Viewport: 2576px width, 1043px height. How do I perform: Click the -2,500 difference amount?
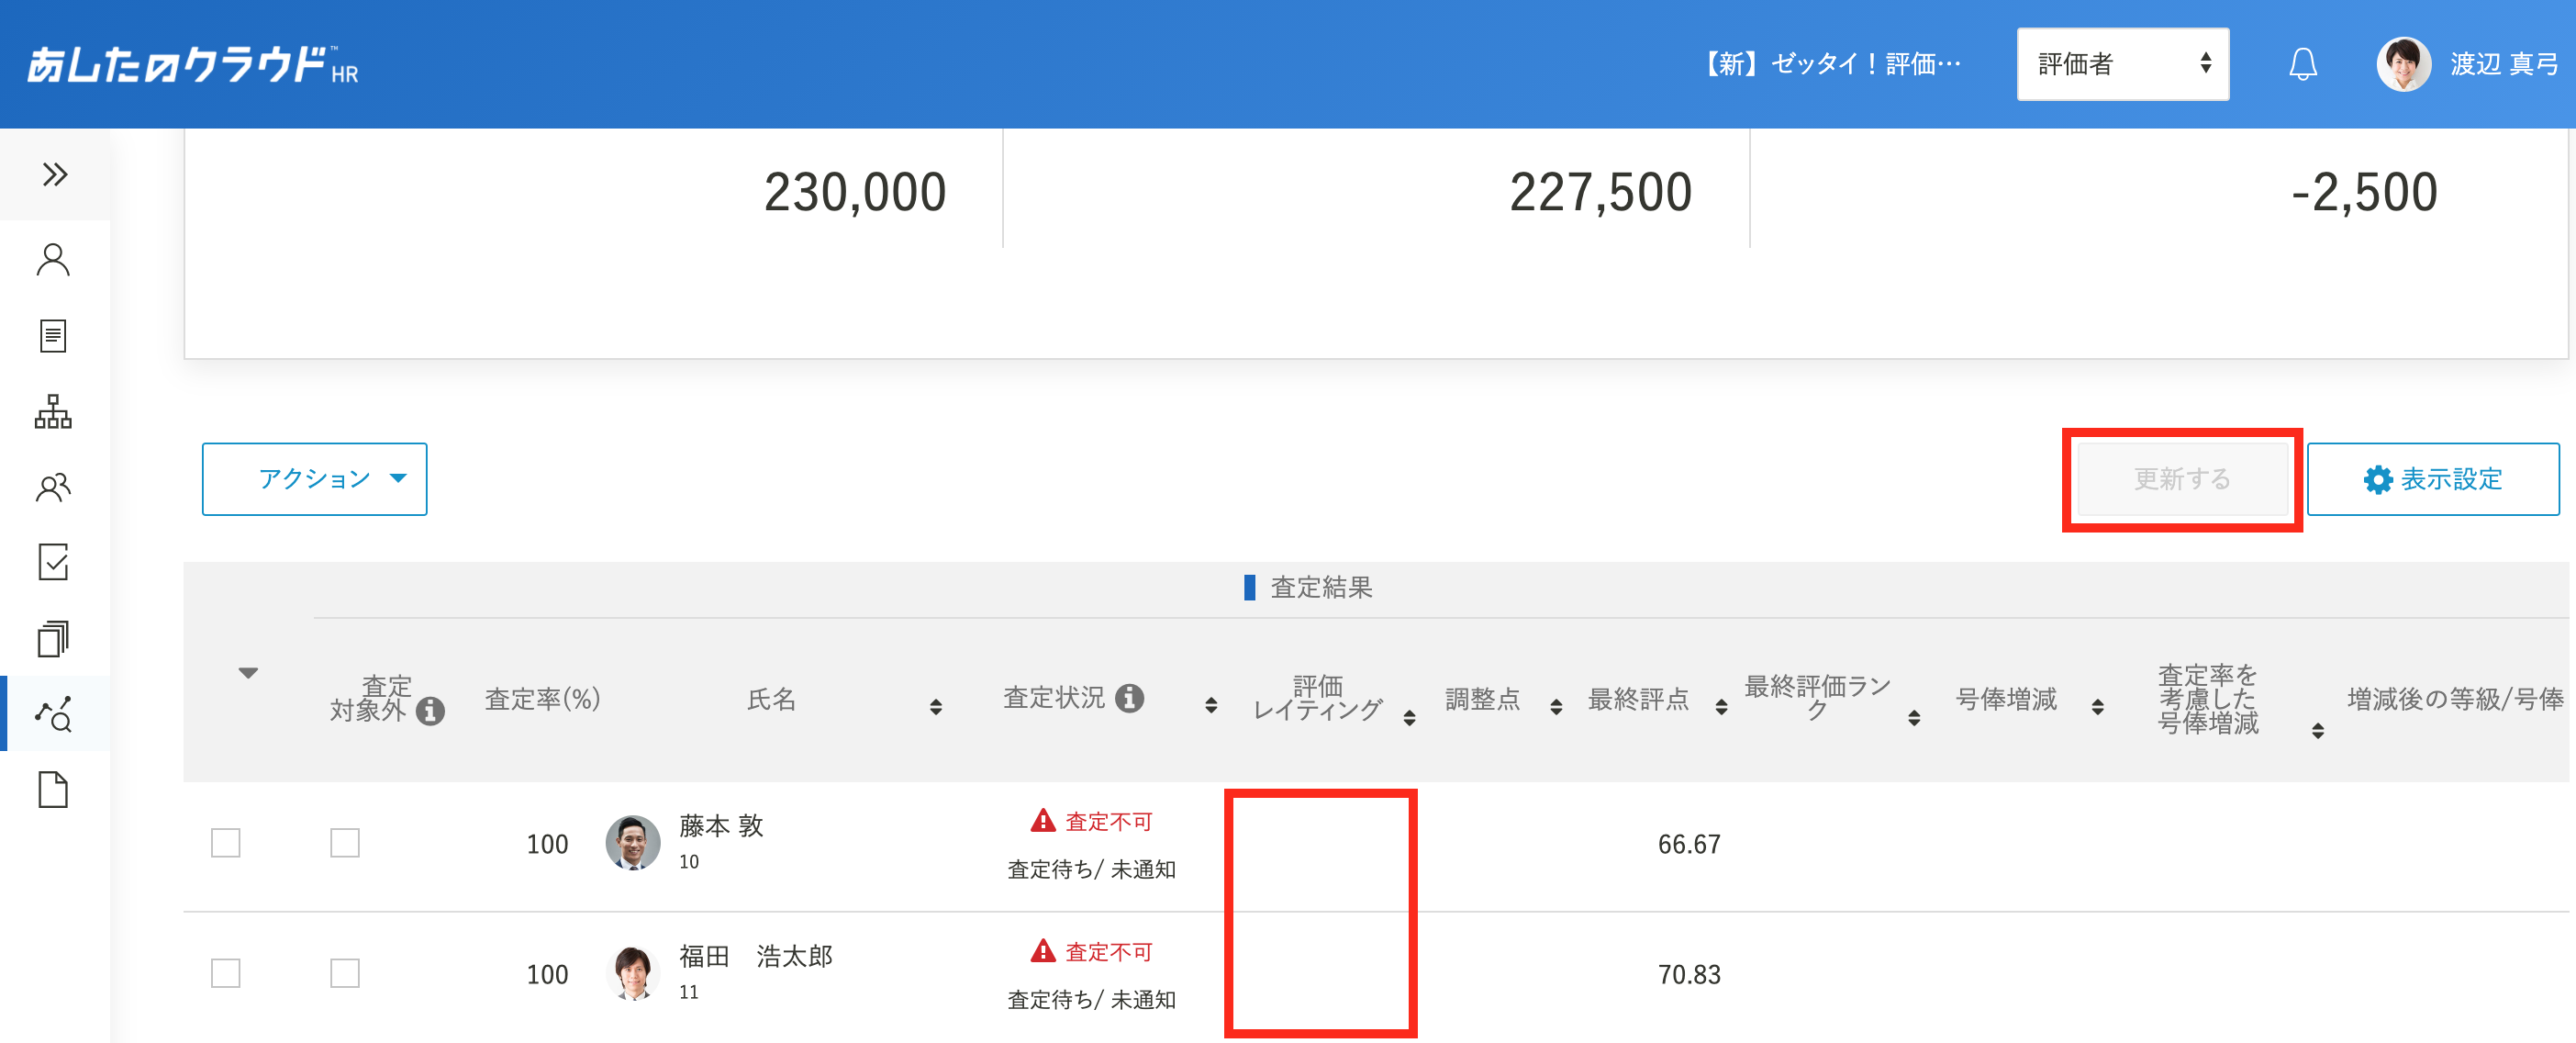pyautogui.click(x=2364, y=192)
